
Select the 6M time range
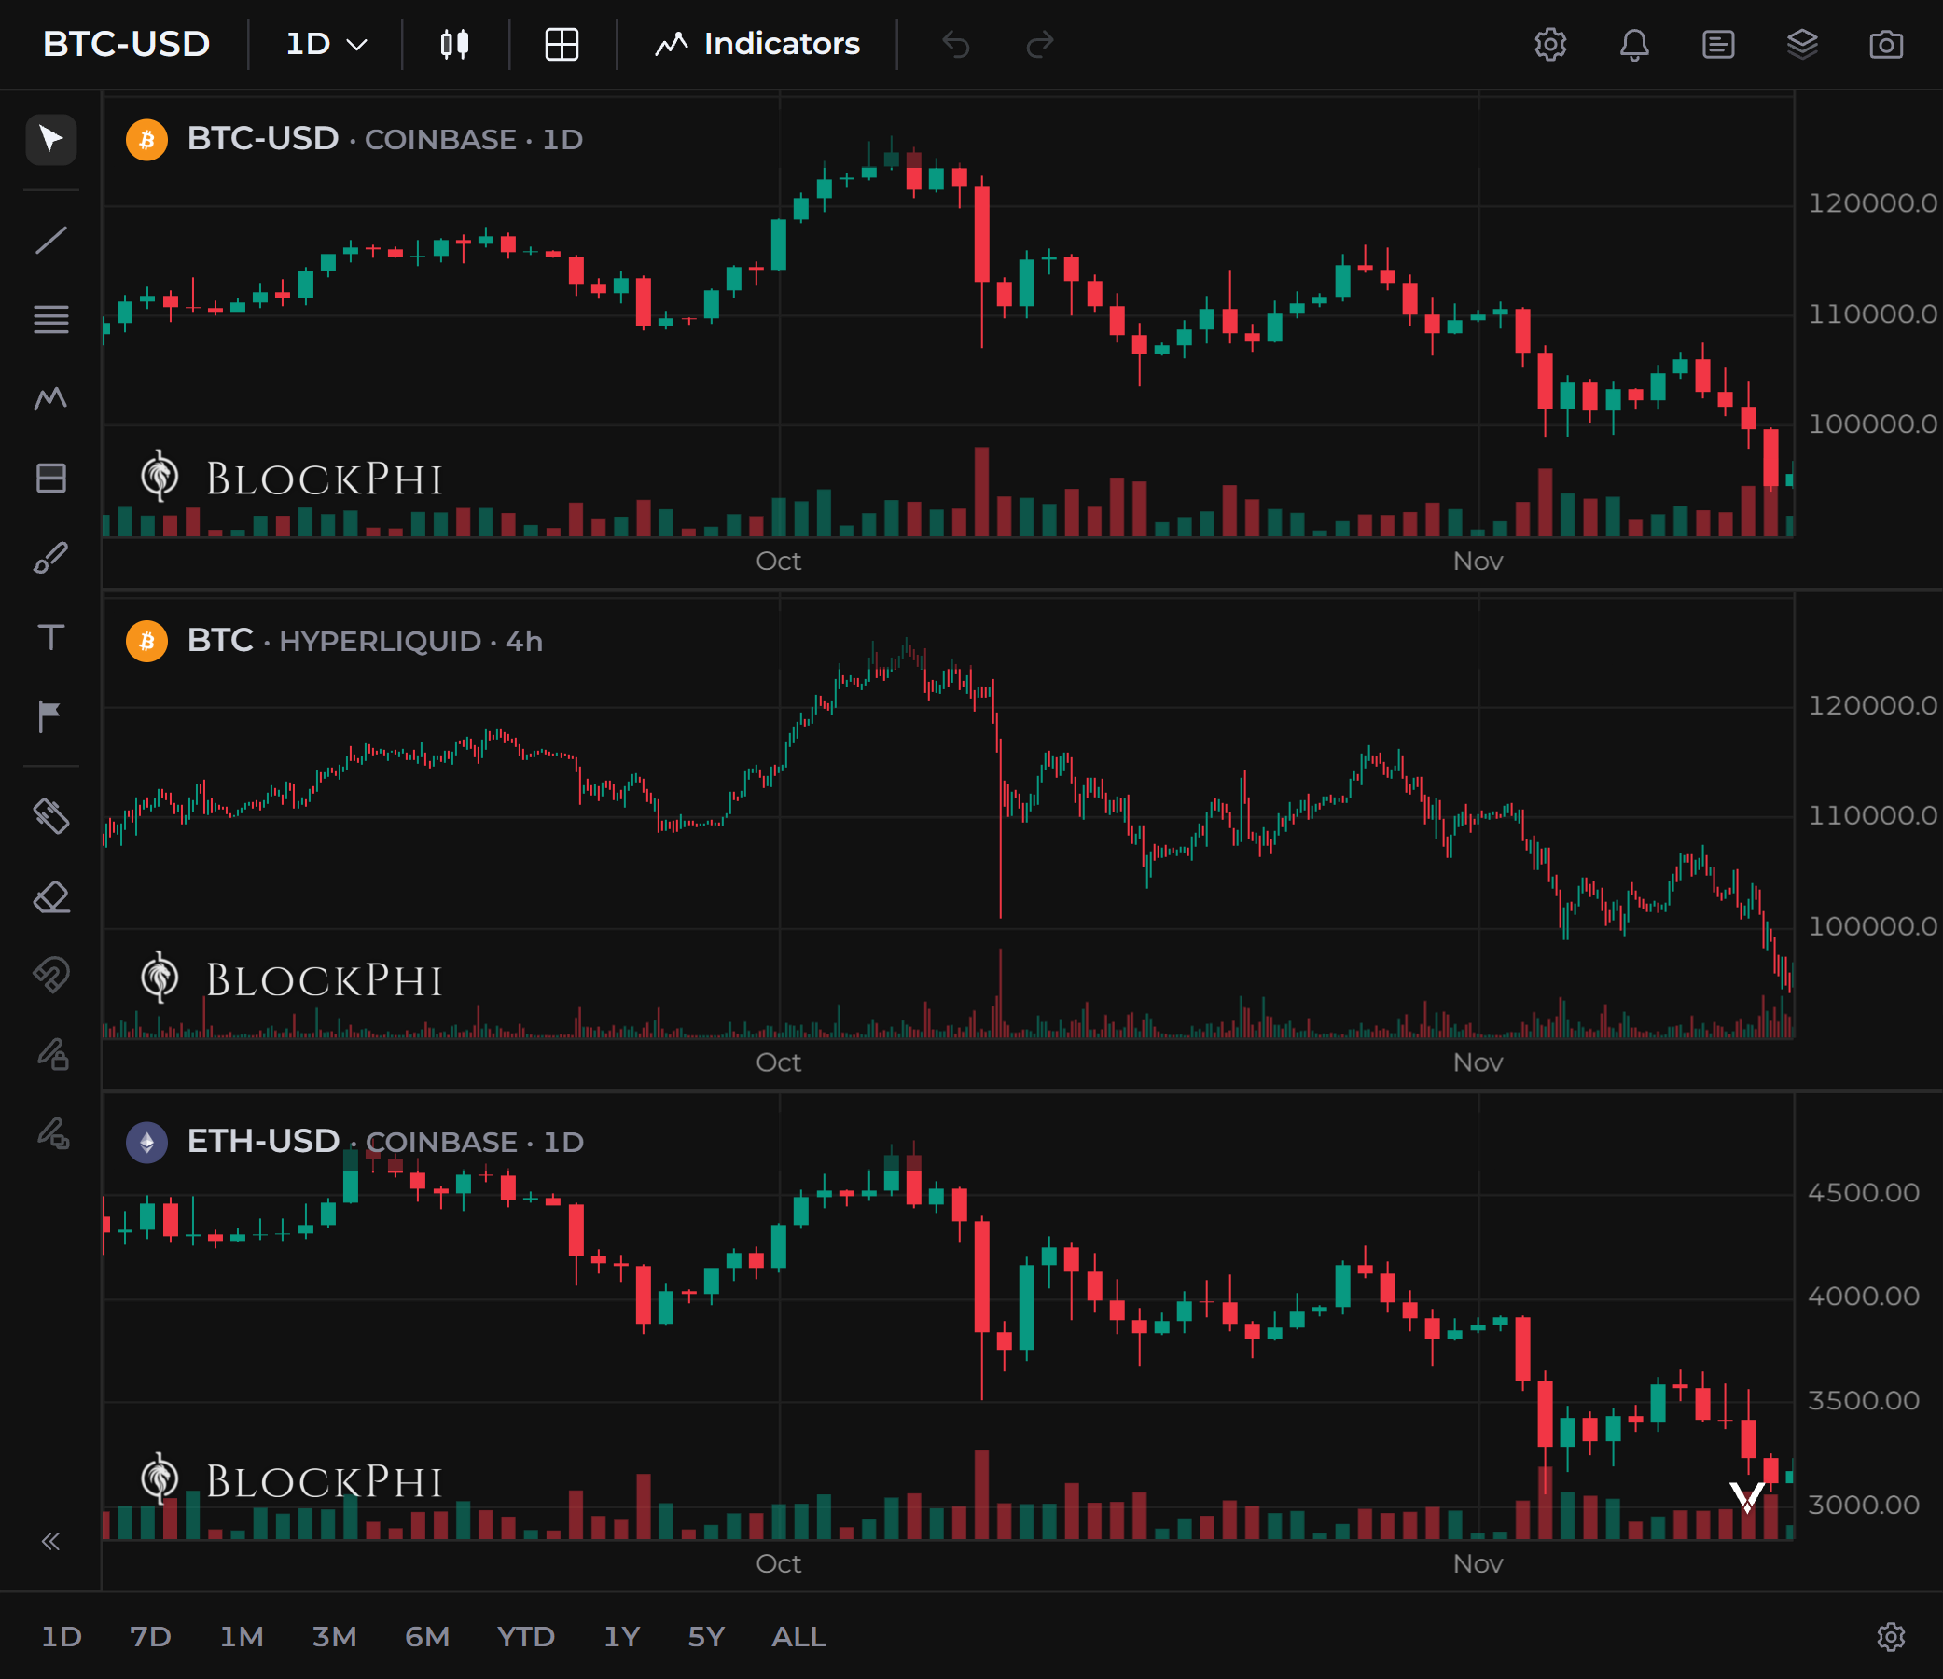(x=426, y=1637)
